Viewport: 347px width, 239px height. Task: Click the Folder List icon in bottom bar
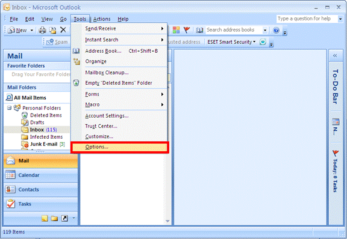tap(54, 219)
